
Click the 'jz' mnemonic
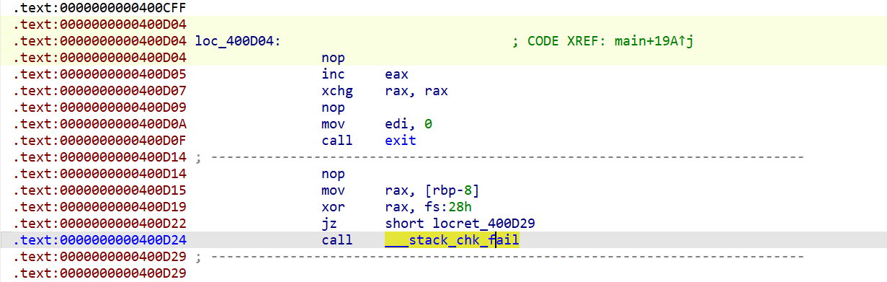point(329,224)
